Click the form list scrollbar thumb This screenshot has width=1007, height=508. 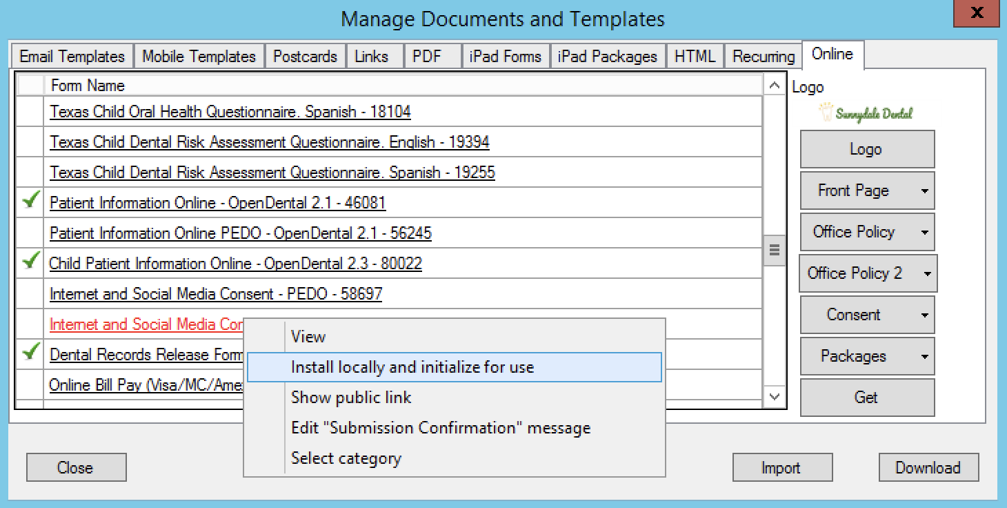point(774,250)
